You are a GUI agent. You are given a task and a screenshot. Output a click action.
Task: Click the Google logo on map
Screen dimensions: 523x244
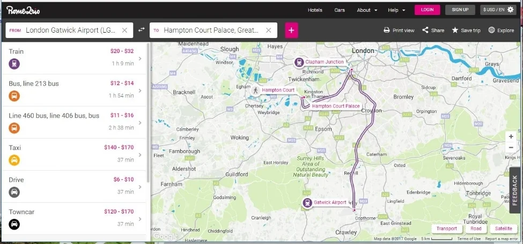click(165, 237)
